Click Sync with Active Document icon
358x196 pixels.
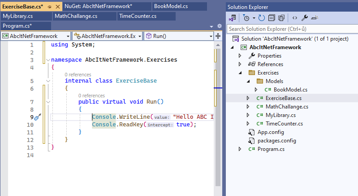[x=262, y=18]
